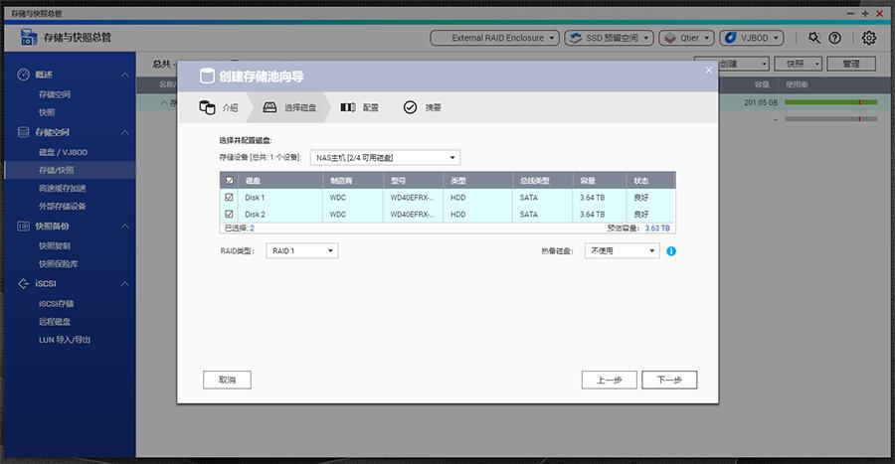The image size is (895, 464).
Task: Open the External RAID Enclosure dropdown
Action: (x=494, y=38)
